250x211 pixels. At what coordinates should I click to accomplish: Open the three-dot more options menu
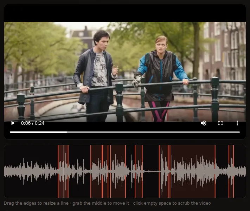[x=237, y=123]
